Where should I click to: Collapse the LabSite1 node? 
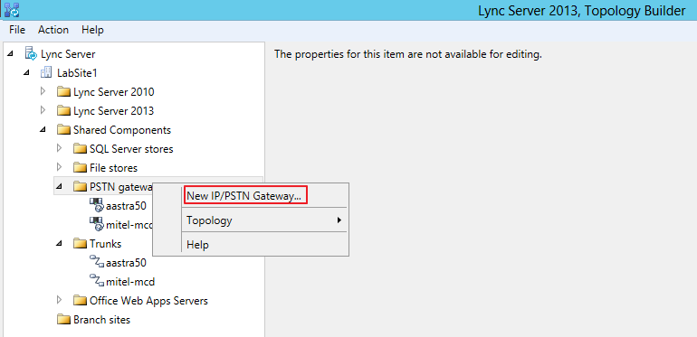tap(27, 72)
